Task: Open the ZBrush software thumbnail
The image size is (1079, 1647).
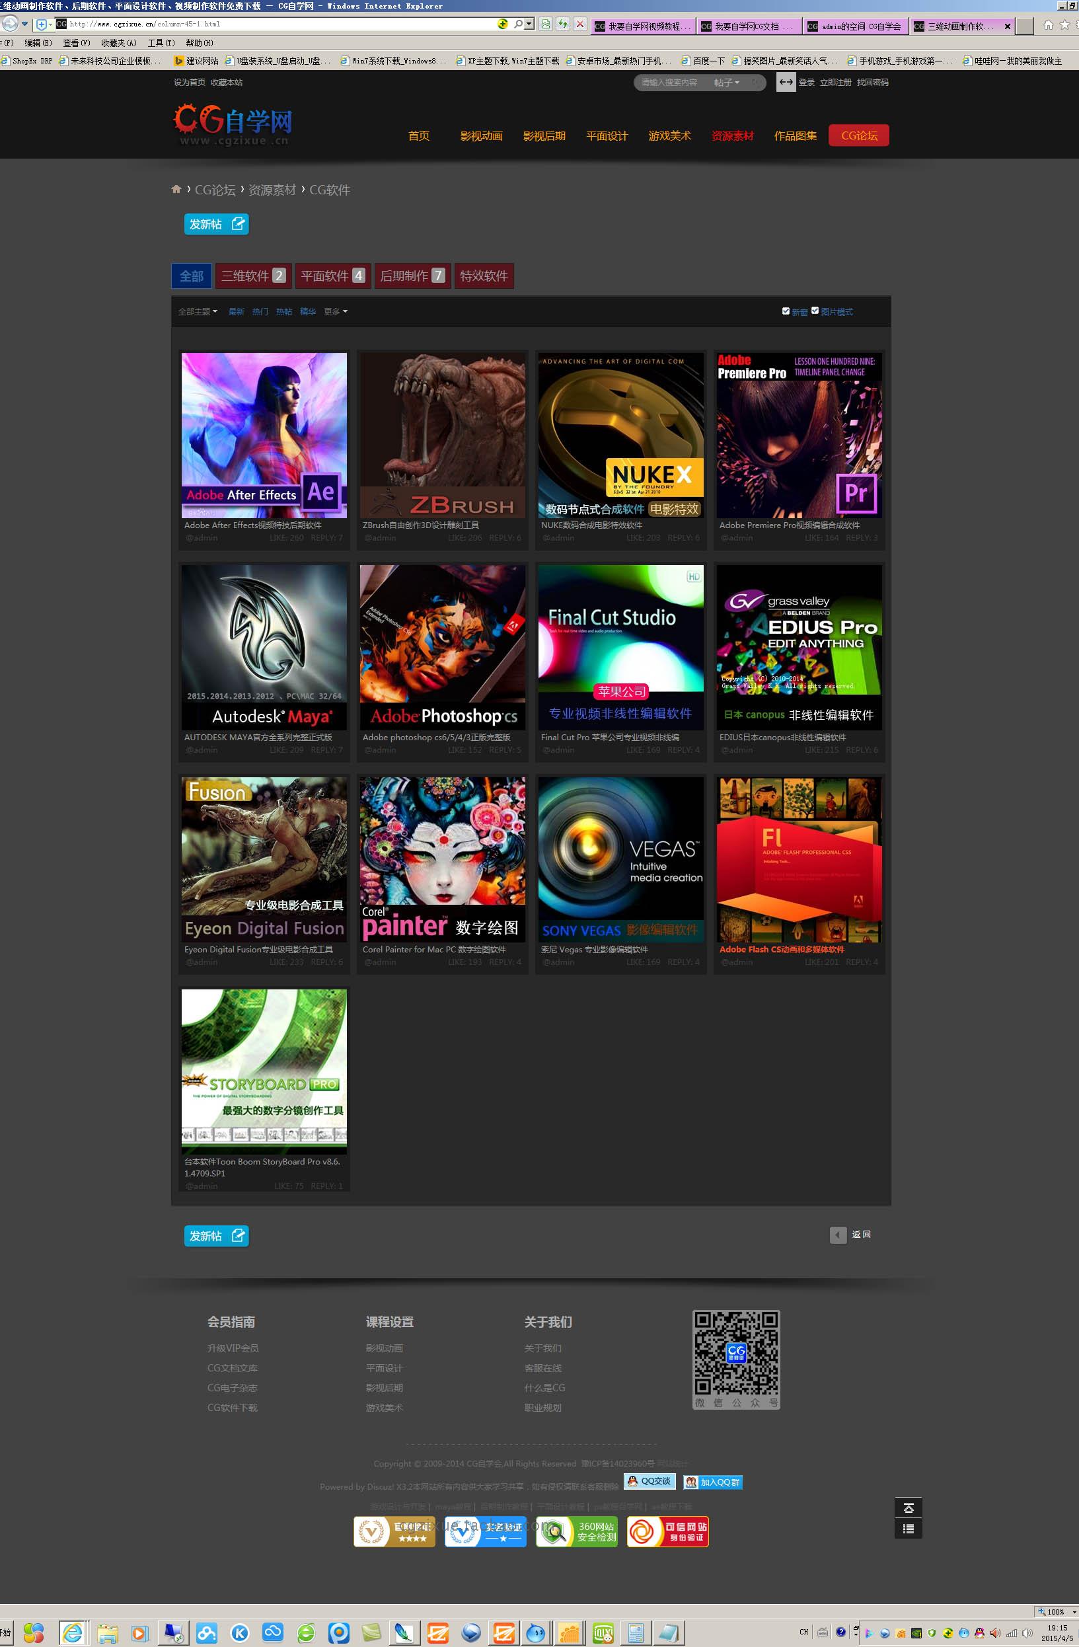Action: click(x=443, y=436)
